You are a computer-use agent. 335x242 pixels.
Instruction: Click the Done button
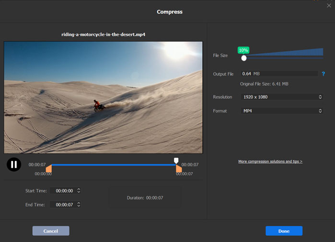click(x=284, y=231)
